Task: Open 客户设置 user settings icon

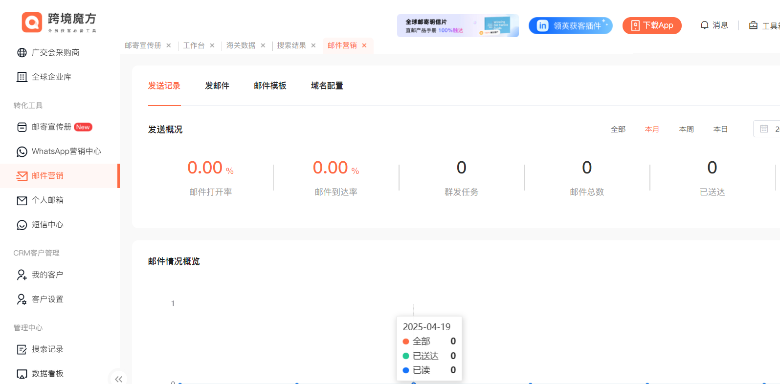Action: [22, 299]
